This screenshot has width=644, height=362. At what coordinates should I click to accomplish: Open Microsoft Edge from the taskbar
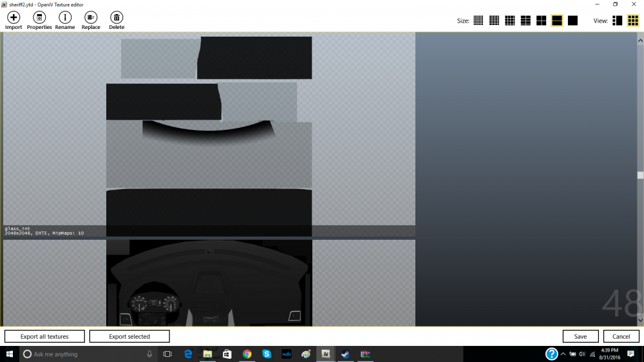coord(187,354)
